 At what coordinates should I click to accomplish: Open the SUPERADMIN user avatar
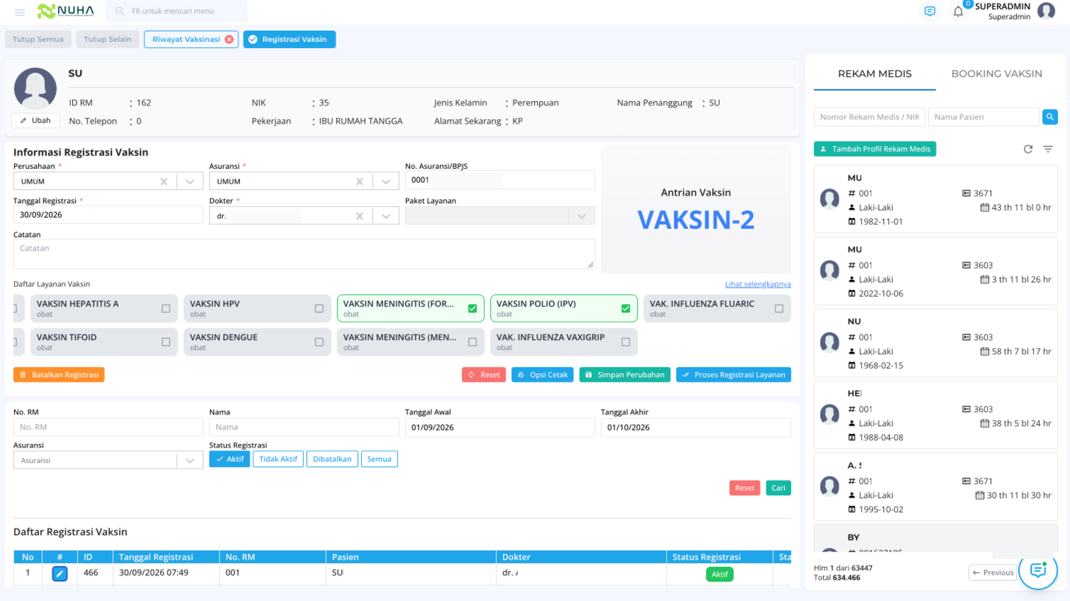(x=1046, y=11)
